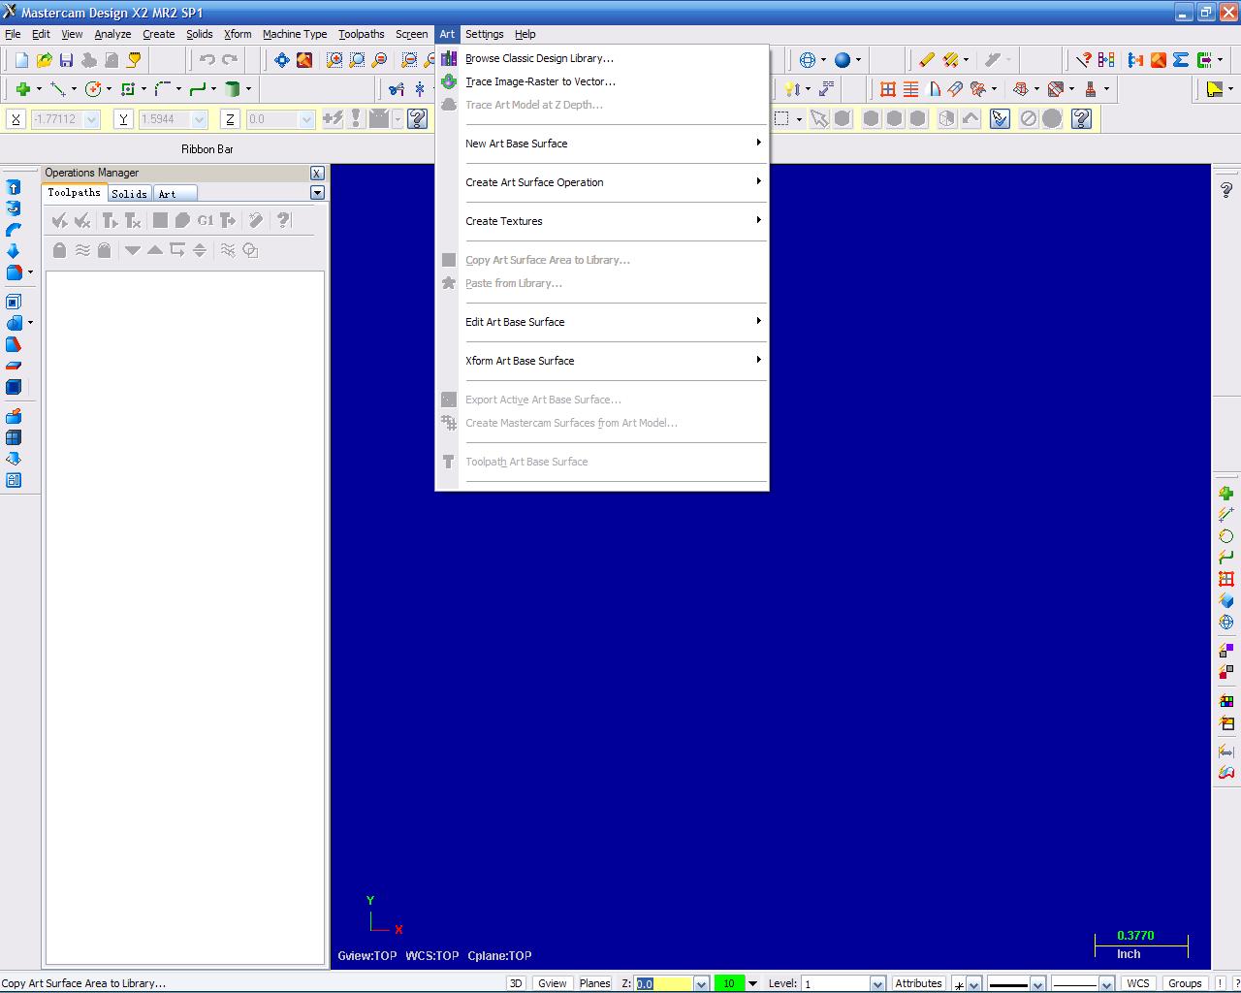
Task: Click the Select All toolpath operations icon
Action: pyautogui.click(x=60, y=221)
